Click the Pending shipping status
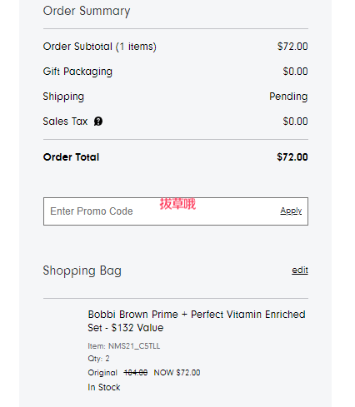 pyautogui.click(x=288, y=97)
